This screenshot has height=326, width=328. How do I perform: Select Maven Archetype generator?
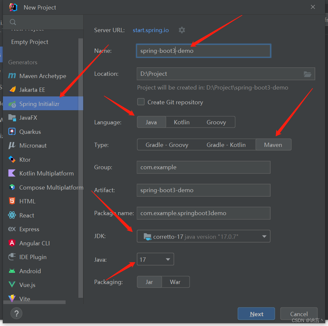[43, 76]
